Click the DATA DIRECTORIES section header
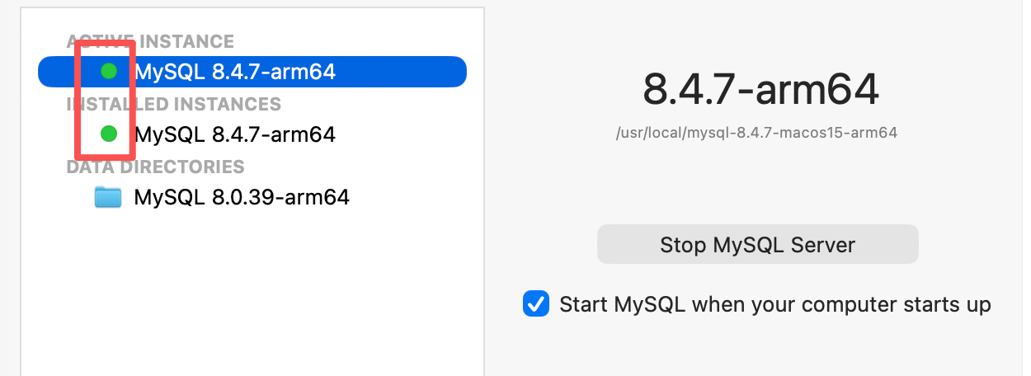Screen dimensions: 1031x376 tap(155, 167)
